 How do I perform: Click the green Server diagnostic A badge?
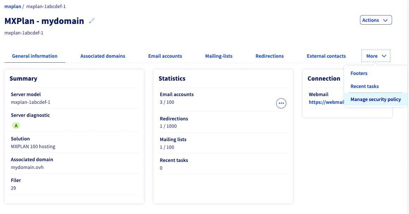[x=16, y=125]
